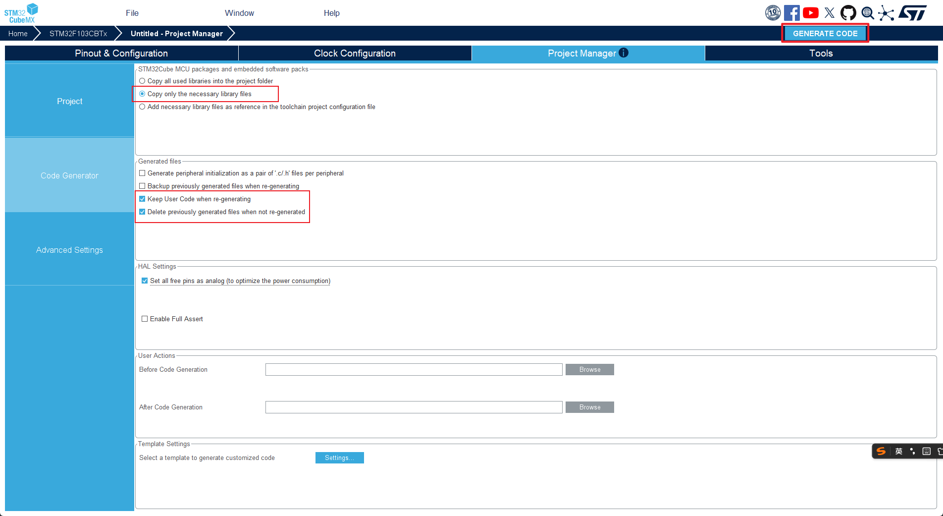Image resolution: width=943 pixels, height=516 pixels.
Task: Browse for After Code Generation script
Action: 589,407
